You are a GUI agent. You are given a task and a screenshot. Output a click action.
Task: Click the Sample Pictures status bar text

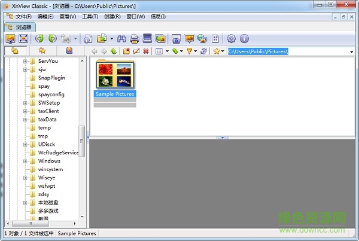click(77, 233)
